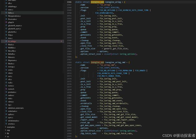
Task: Click highlighted ioengine_ops on line 1946
Action: 97,2
